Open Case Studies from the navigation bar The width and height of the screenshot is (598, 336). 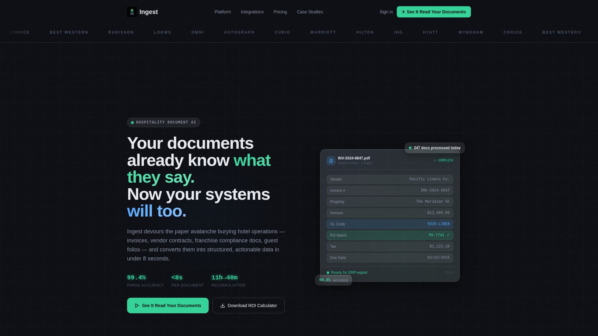[x=310, y=12]
